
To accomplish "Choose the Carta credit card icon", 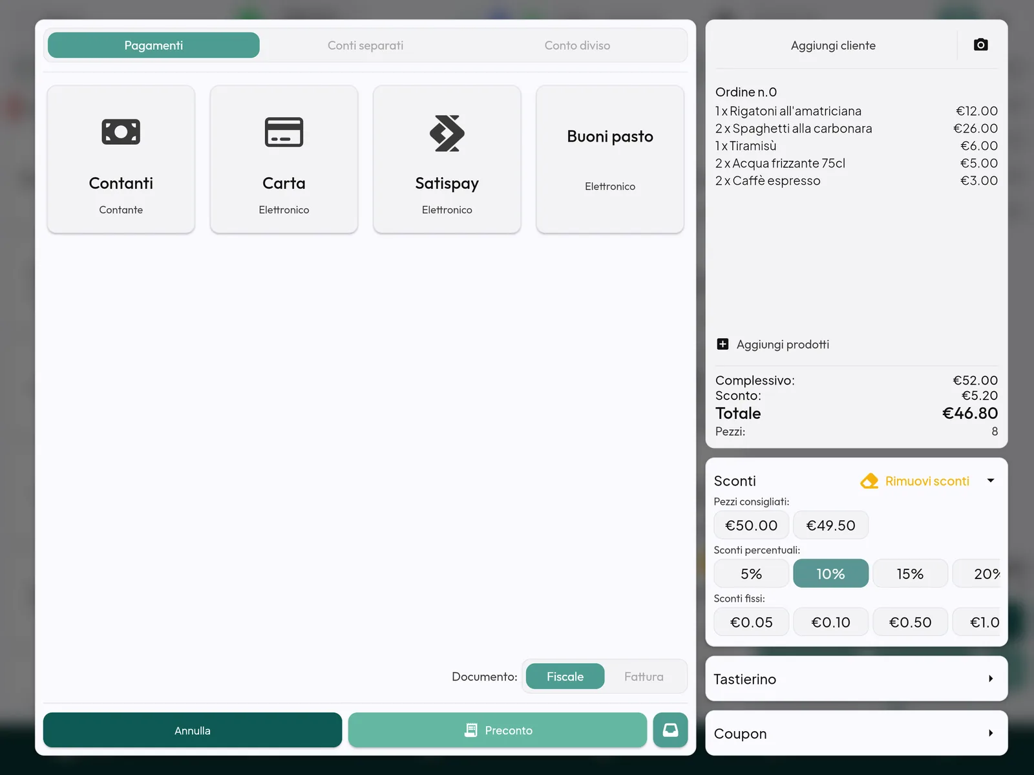I will click(284, 132).
